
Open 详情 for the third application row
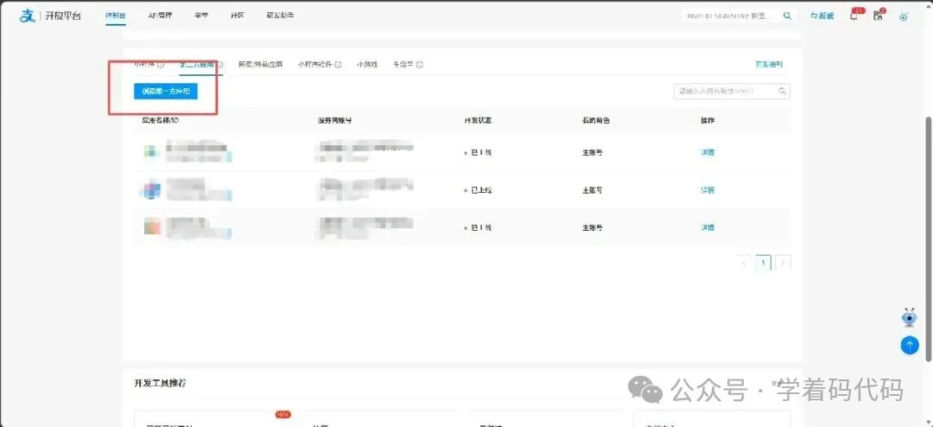tap(708, 227)
